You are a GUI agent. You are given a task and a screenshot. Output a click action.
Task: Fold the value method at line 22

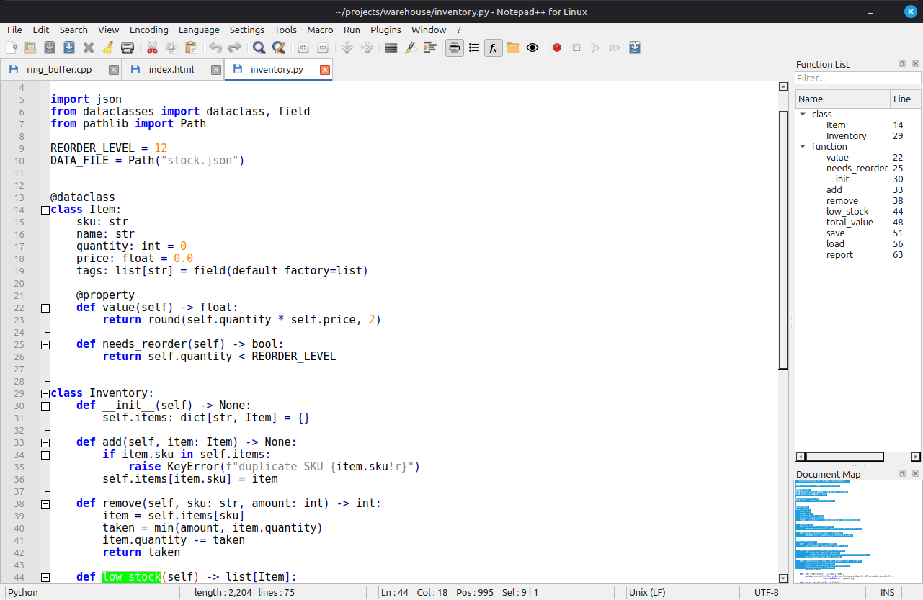click(x=45, y=308)
